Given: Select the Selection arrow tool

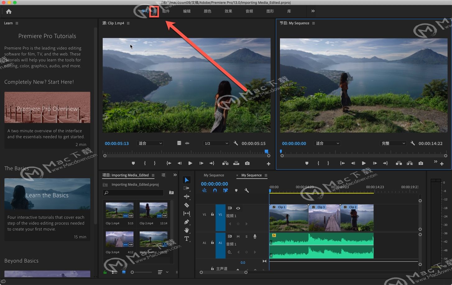Looking at the screenshot, I should [x=187, y=180].
